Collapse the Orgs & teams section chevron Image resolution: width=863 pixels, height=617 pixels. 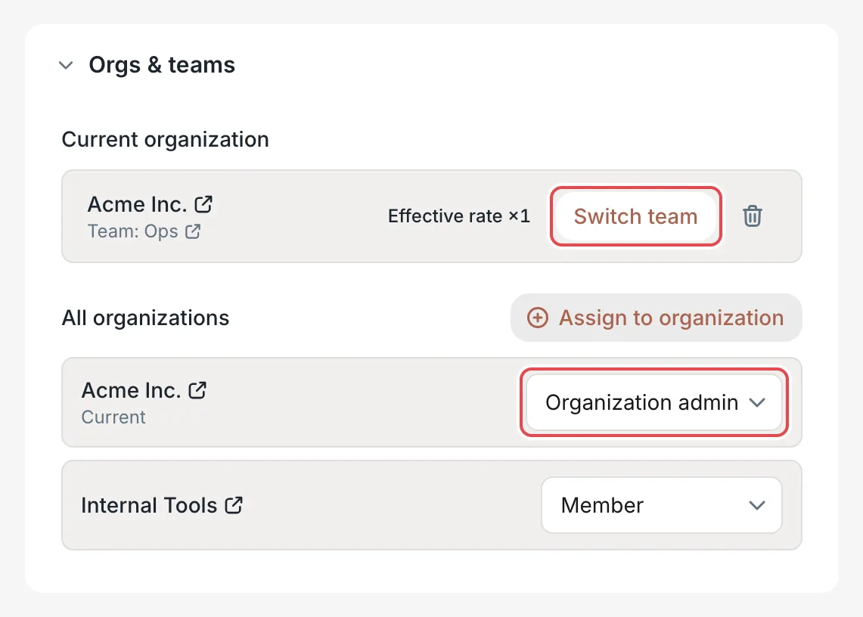[x=66, y=66]
